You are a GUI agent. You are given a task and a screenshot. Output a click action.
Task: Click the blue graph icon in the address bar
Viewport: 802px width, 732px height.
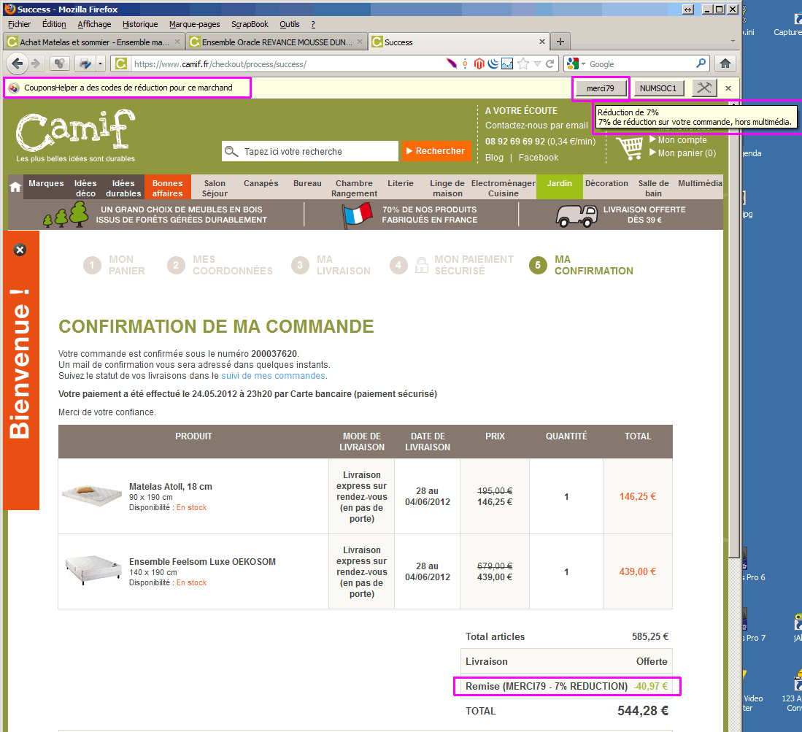[507, 63]
